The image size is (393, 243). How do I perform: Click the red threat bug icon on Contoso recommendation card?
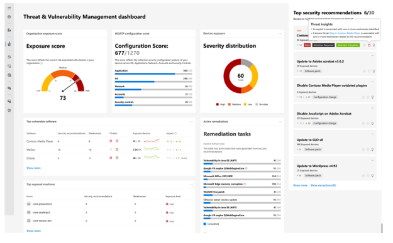click(369, 45)
